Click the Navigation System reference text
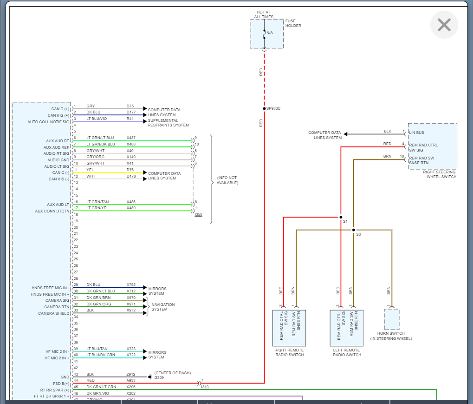This screenshot has width=473, height=404. (x=163, y=307)
